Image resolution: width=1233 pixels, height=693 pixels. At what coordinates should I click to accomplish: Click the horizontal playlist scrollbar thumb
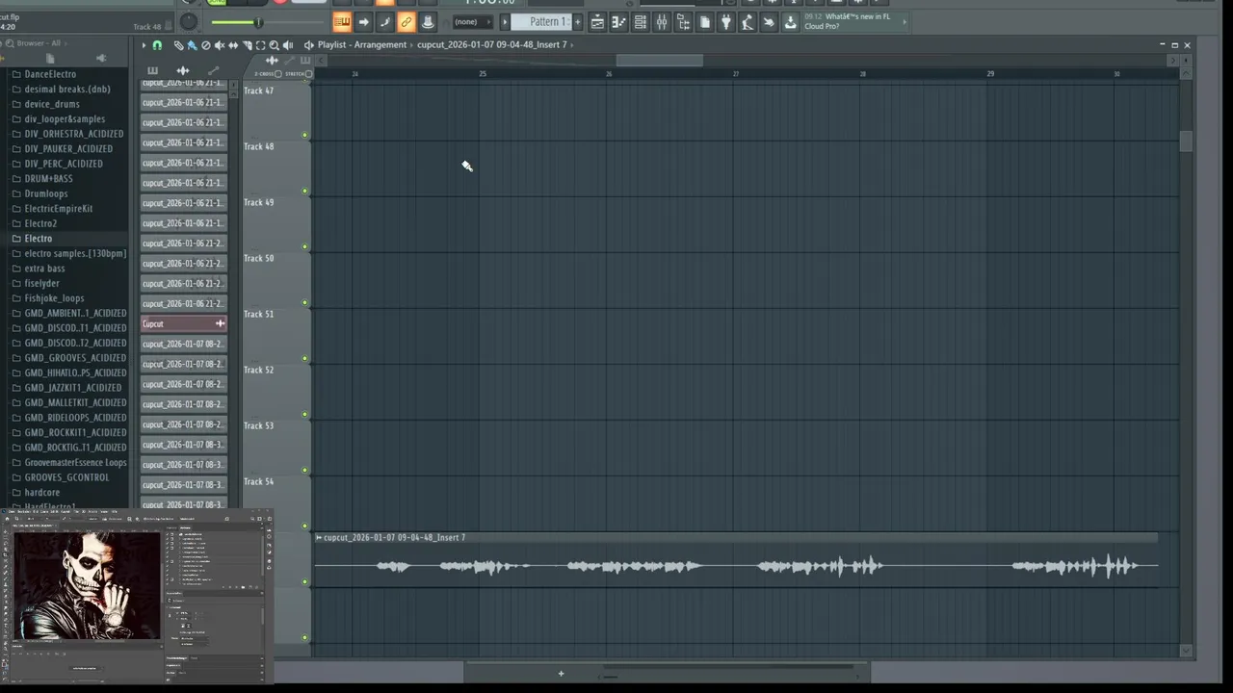click(659, 61)
